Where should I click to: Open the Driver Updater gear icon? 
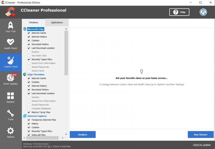click(x=11, y=78)
